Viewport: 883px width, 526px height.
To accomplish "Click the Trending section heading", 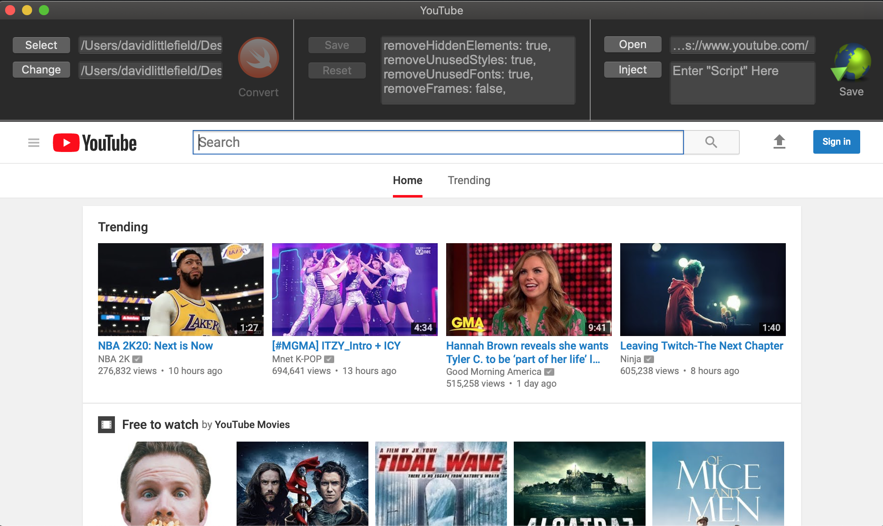I will [x=123, y=227].
